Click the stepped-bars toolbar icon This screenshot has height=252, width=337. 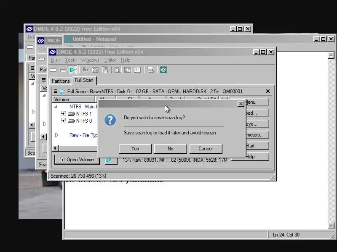click(150, 70)
